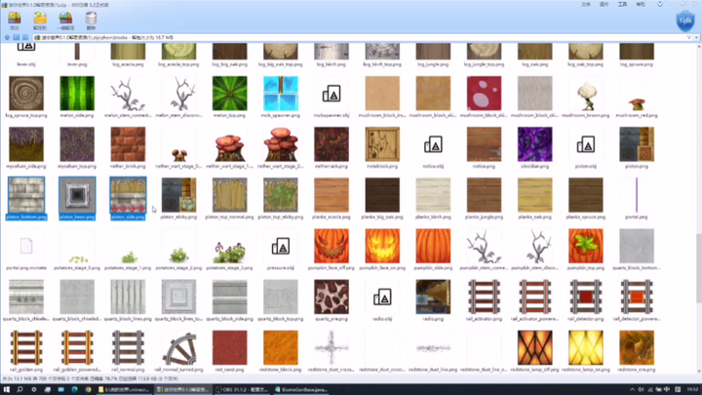The width and height of the screenshot is (702, 395).
Task: Select the redstone_lamp_on.png file
Action: (586, 351)
